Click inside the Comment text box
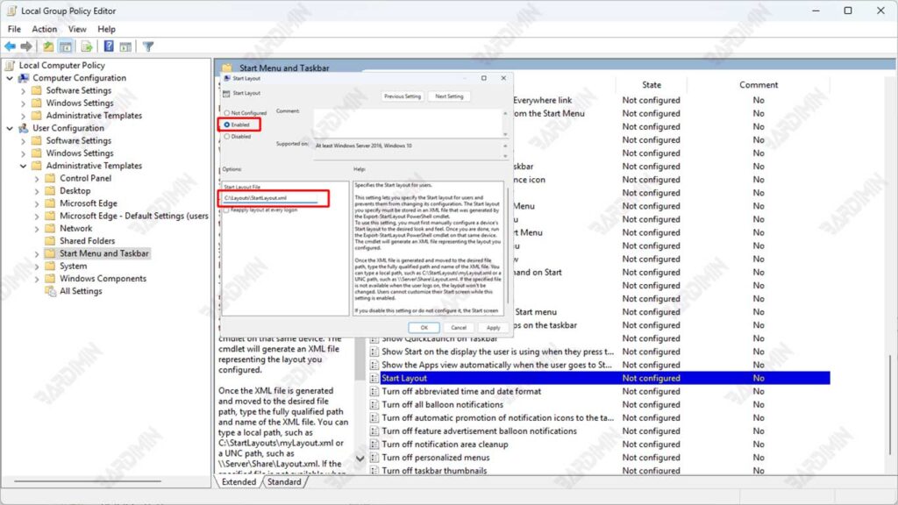This screenshot has height=505, width=898. tap(407, 123)
